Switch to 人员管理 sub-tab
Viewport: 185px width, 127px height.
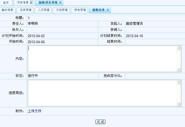pos(44,10)
